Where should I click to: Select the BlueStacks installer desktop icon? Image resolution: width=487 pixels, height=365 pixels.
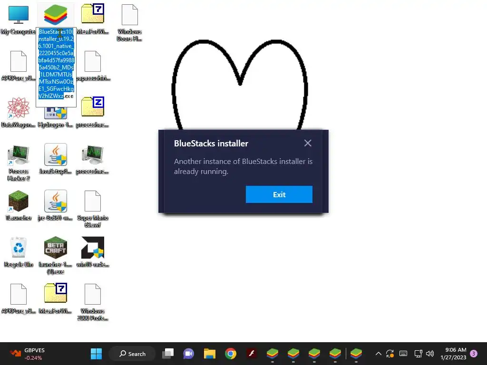coord(56,15)
